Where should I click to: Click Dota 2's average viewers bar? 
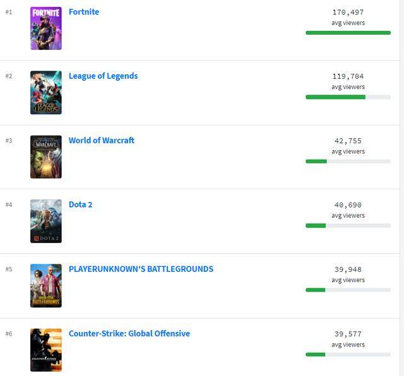coord(348,226)
